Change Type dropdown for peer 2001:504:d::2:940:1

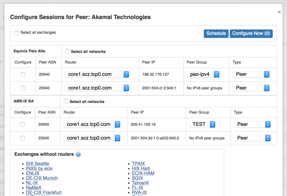tap(251, 88)
